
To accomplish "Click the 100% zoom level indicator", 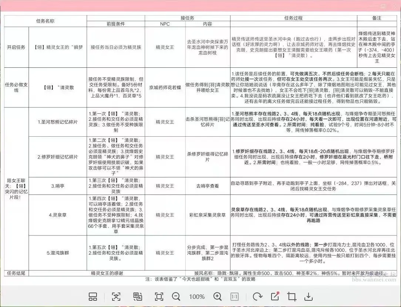I will (197, 297).
